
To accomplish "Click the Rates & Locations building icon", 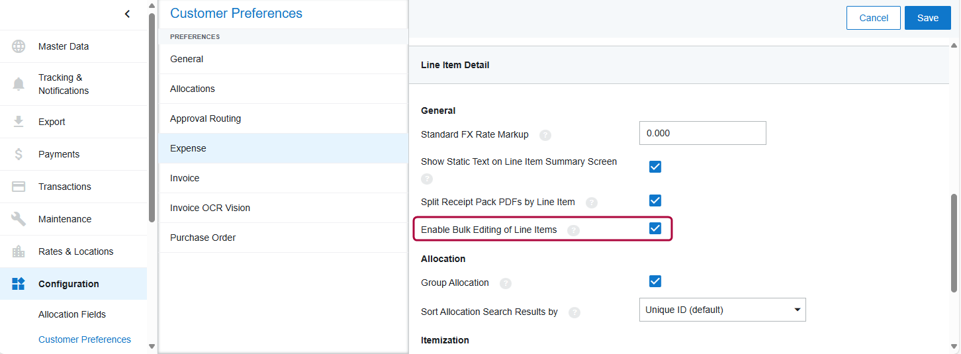I will [19, 251].
